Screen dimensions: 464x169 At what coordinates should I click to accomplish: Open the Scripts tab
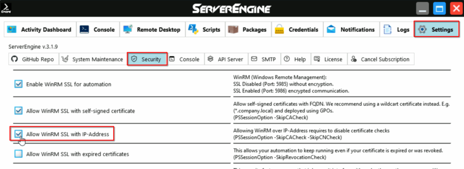pos(205,29)
